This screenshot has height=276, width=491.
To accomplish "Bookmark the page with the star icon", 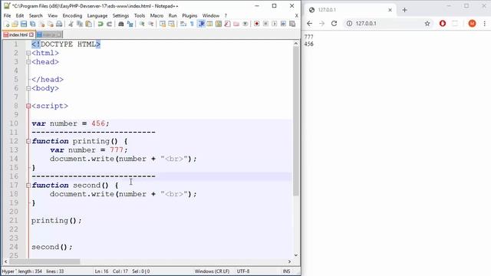I will click(x=427, y=24).
